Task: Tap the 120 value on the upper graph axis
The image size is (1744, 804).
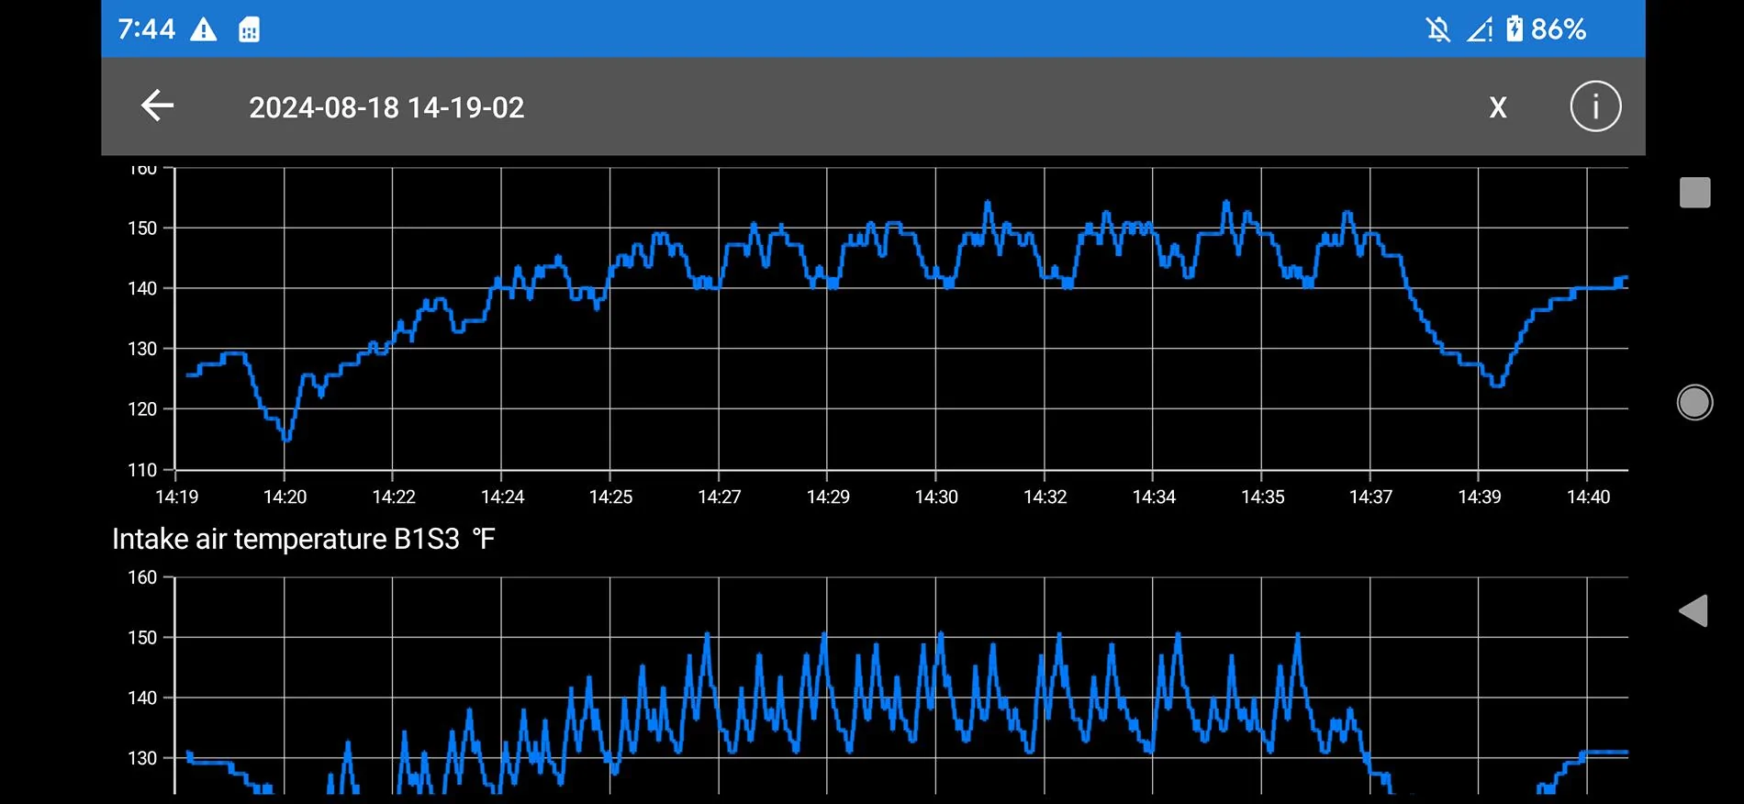Action: tap(142, 409)
